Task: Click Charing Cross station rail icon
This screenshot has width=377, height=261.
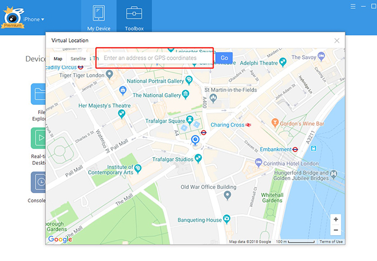Action: click(248, 125)
